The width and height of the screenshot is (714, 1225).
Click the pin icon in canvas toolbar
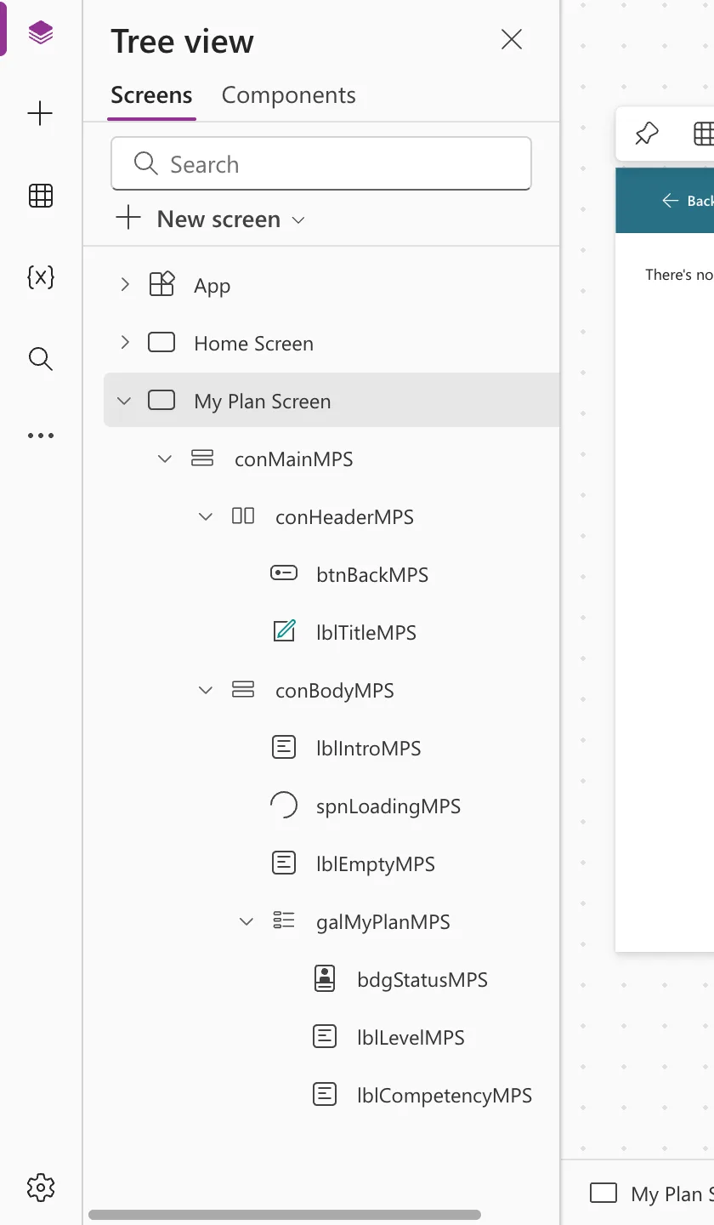point(647,134)
